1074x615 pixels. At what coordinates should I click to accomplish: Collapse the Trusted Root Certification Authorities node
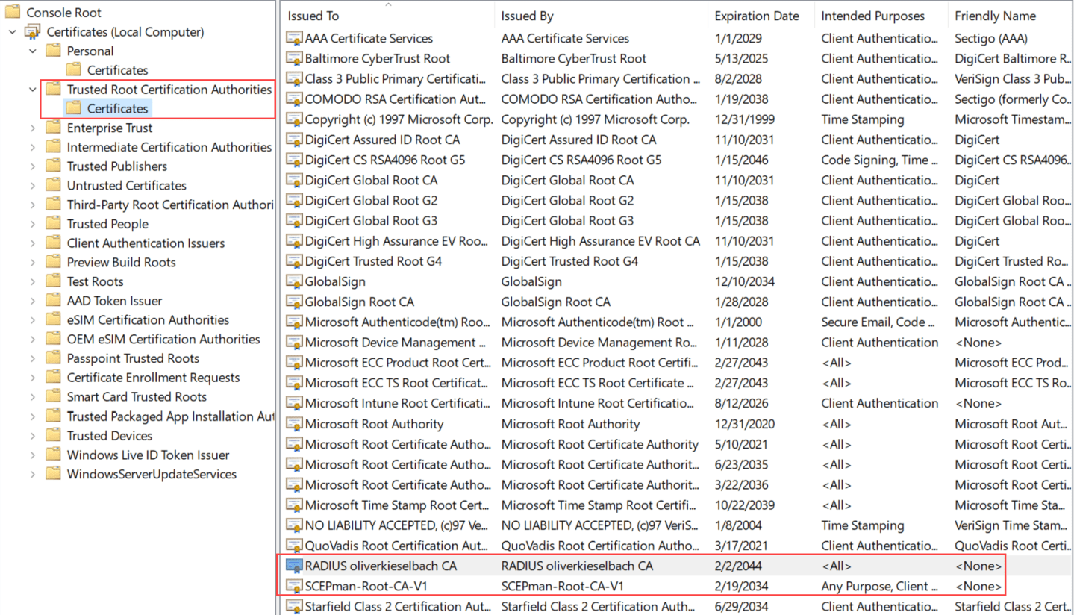[31, 89]
